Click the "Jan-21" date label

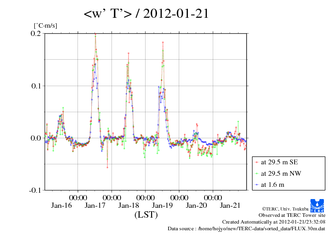tap(230, 205)
